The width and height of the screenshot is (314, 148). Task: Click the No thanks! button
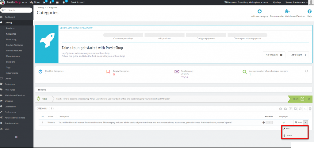[x=274, y=55]
